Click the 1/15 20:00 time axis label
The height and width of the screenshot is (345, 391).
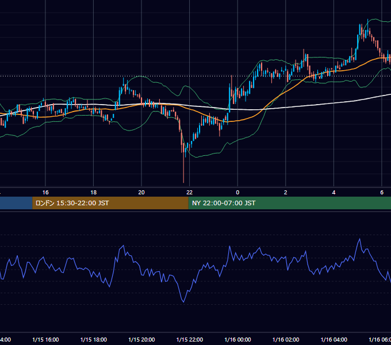pos(141,339)
